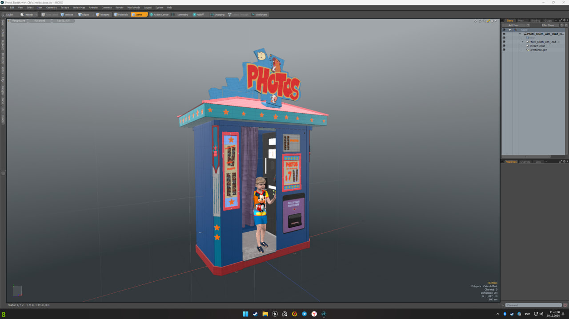Open the Presets browser

click(x=27, y=15)
